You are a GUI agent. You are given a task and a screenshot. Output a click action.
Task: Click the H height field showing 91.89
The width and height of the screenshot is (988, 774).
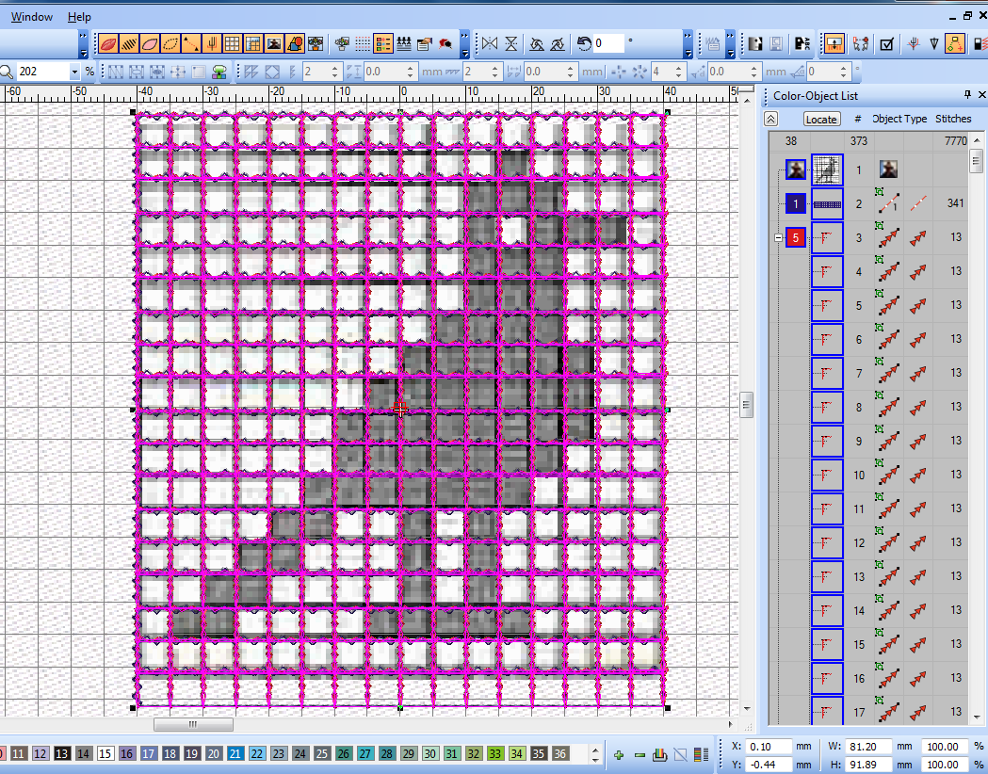pos(868,765)
